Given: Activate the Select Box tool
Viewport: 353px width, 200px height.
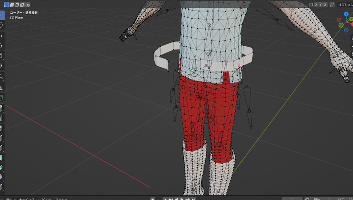Looking at the screenshot, I should 2,15.
